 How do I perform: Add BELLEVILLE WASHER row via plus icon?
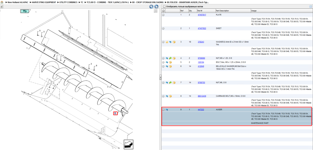[x=163, y=66]
